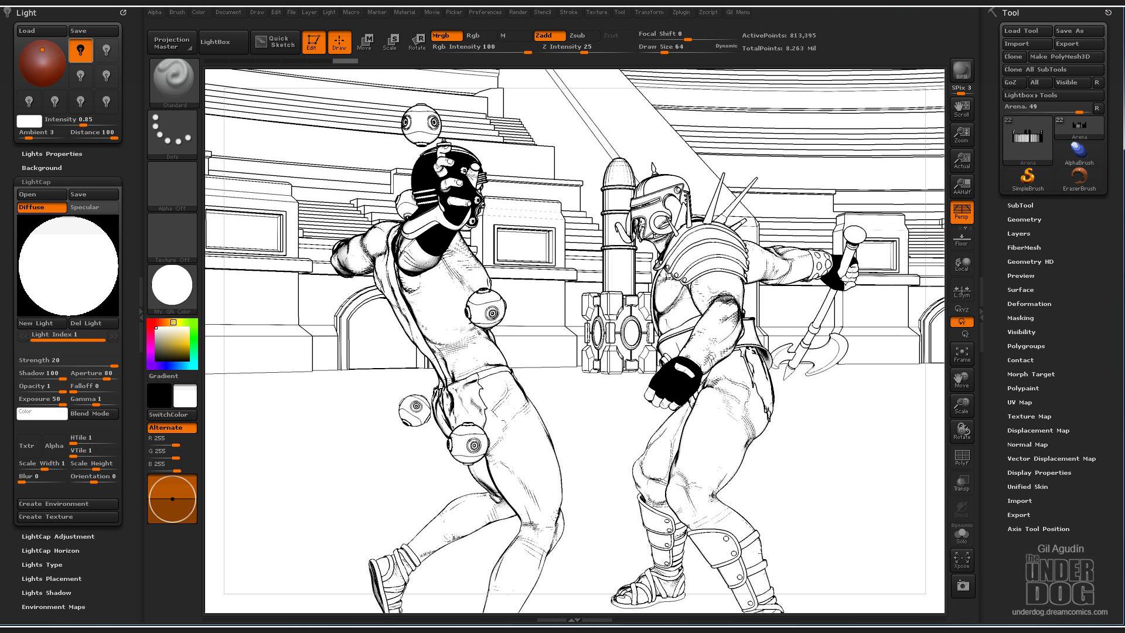Toggle the Floor grid
This screenshot has height=633, width=1125.
(962, 239)
